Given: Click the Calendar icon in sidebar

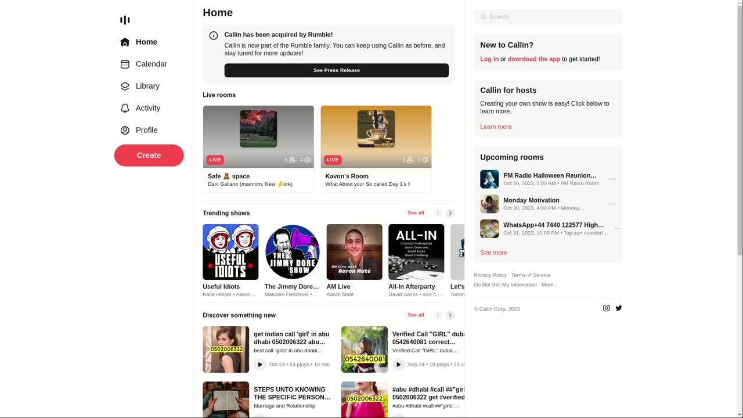Looking at the screenshot, I should [125, 64].
